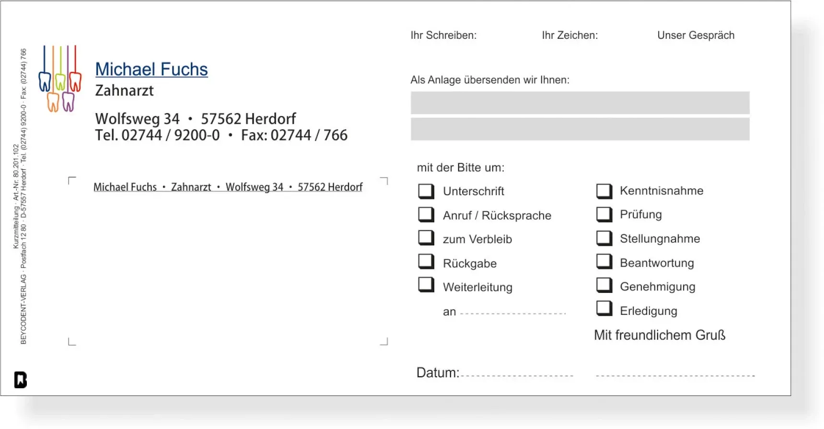This screenshot has width=824, height=429.
Task: Check the Kenntnisnahme box
Action: [604, 191]
